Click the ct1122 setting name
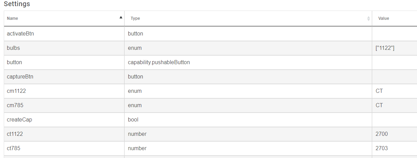Viewport: 417px width, 158px height. (x=15, y=134)
